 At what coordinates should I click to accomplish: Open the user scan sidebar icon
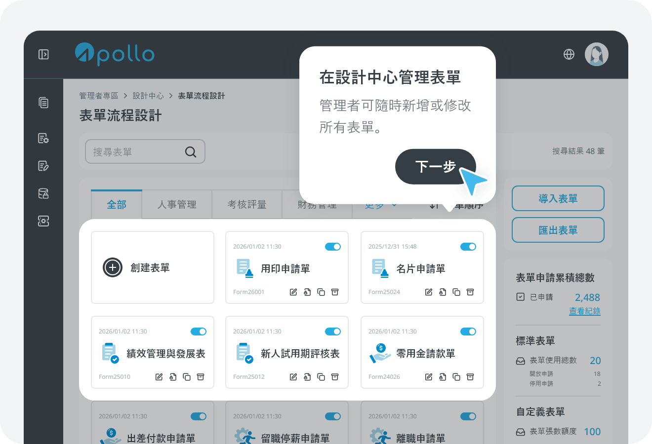click(x=43, y=221)
